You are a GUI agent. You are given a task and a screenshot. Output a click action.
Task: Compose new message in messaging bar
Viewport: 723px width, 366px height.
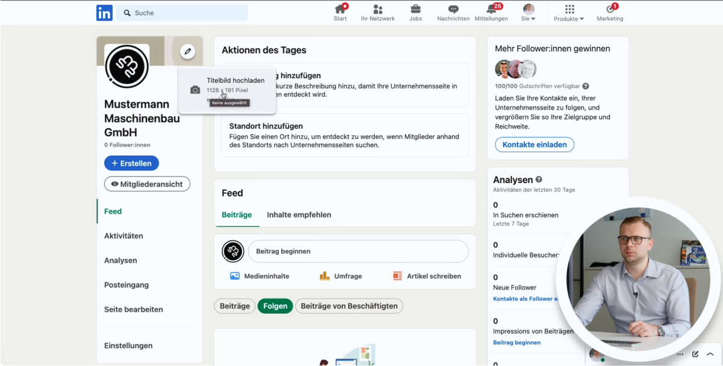coord(695,354)
